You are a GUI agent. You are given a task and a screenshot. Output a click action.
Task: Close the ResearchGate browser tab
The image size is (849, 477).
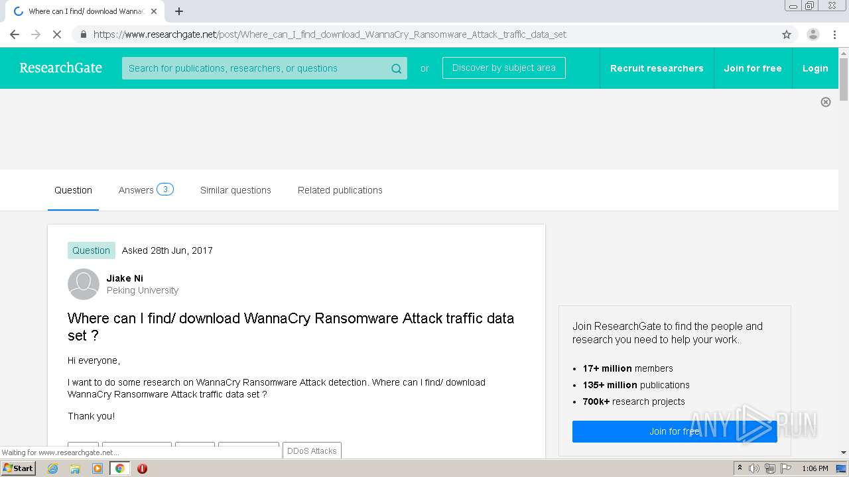tap(154, 11)
